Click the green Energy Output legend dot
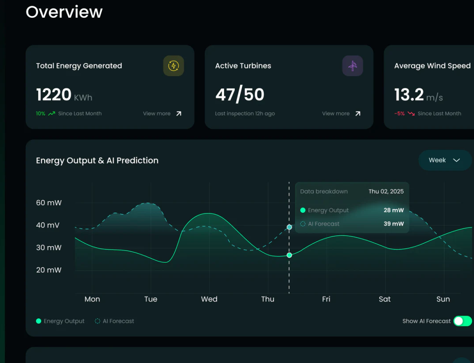 point(39,321)
